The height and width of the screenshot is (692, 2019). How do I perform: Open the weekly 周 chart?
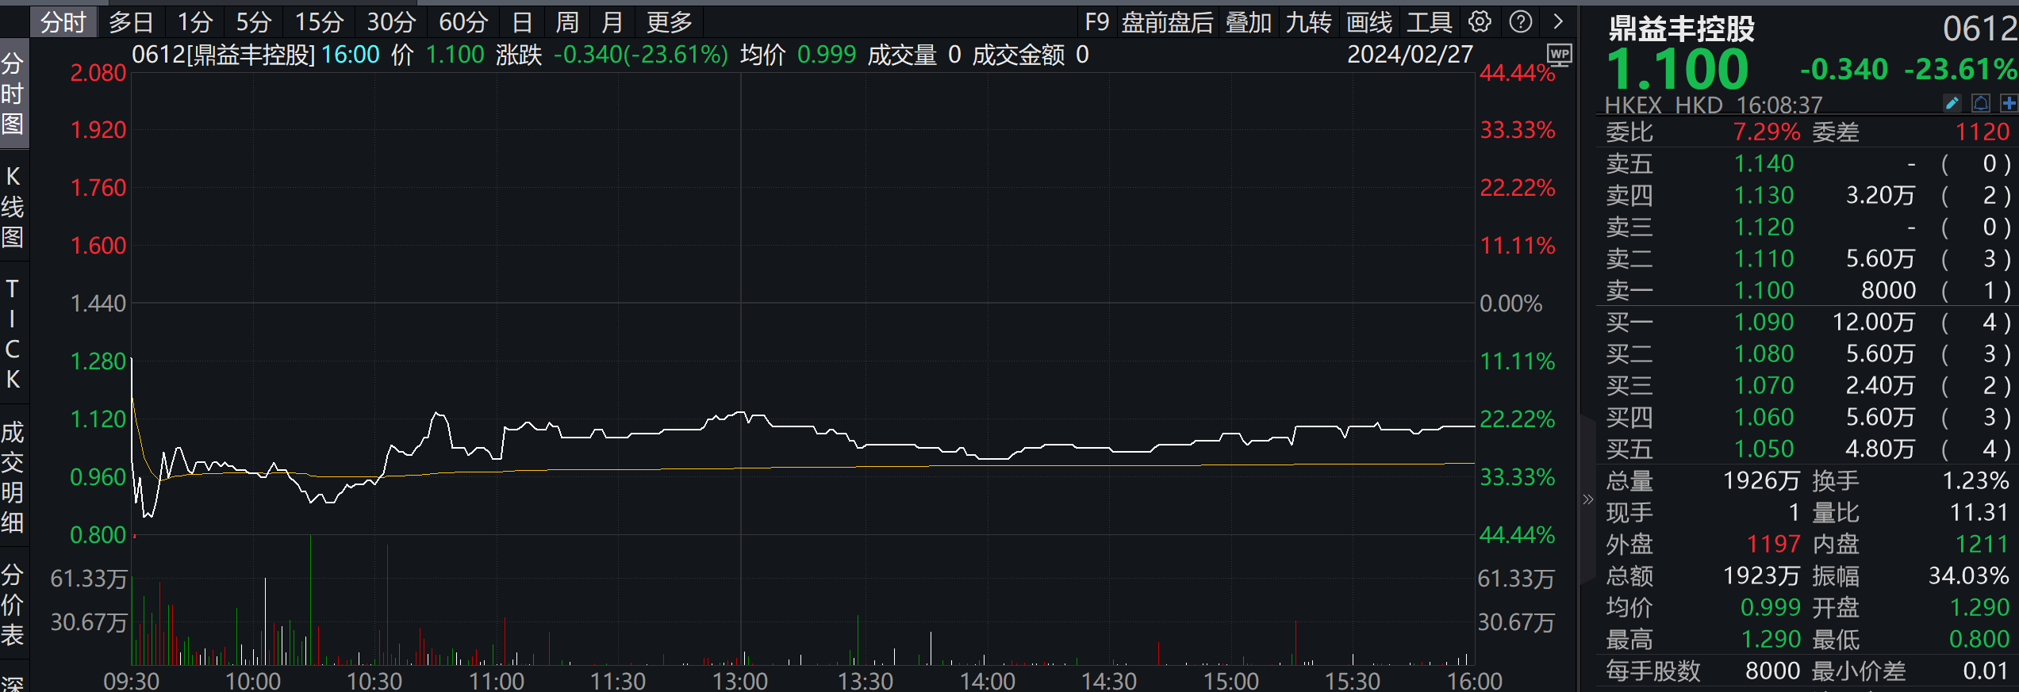coord(567,22)
